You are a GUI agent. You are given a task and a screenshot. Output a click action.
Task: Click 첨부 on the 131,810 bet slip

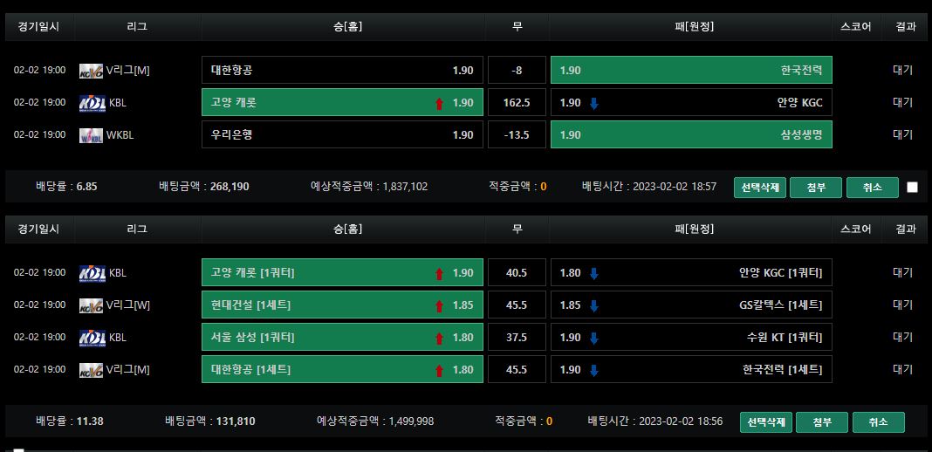click(822, 421)
